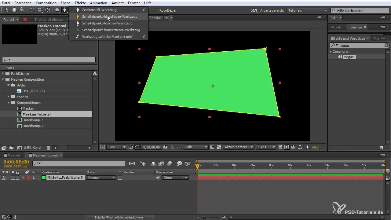Open the Normal blend mode dropdown
391x220 pixels.
pos(101,178)
